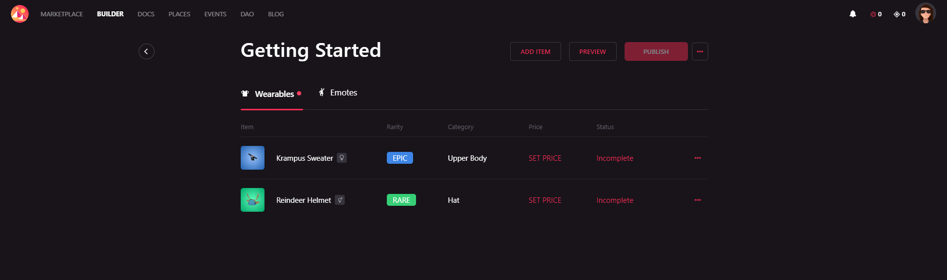Click the Krampus Sweater female body-shape icon
This screenshot has height=280, width=947.
point(342,158)
